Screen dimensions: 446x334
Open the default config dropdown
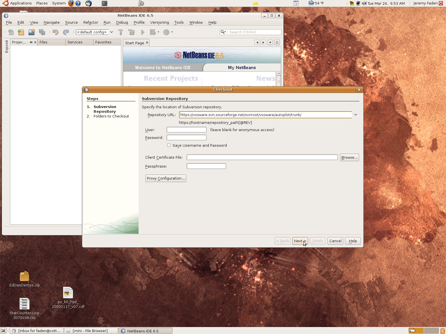pyautogui.click(x=111, y=32)
